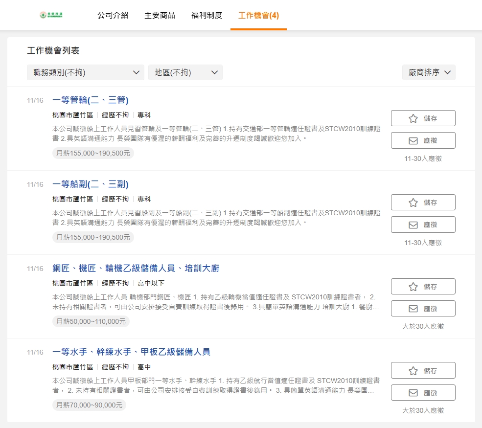
Task: Click the 工作機會列表 heading
Action: [53, 50]
